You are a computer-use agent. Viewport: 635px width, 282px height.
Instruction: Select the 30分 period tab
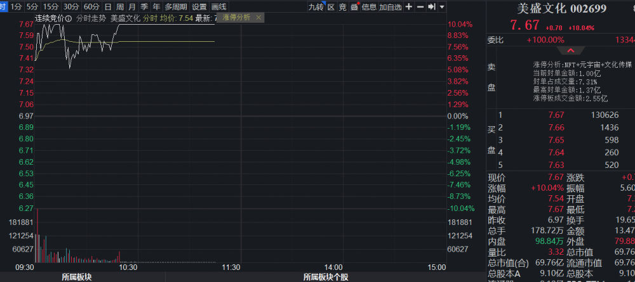tap(71, 7)
